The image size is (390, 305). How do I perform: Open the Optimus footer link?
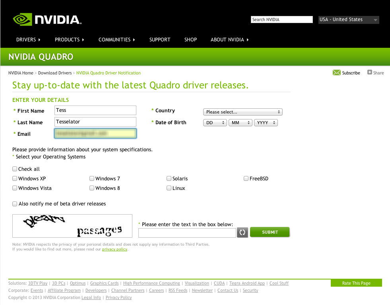(78, 283)
